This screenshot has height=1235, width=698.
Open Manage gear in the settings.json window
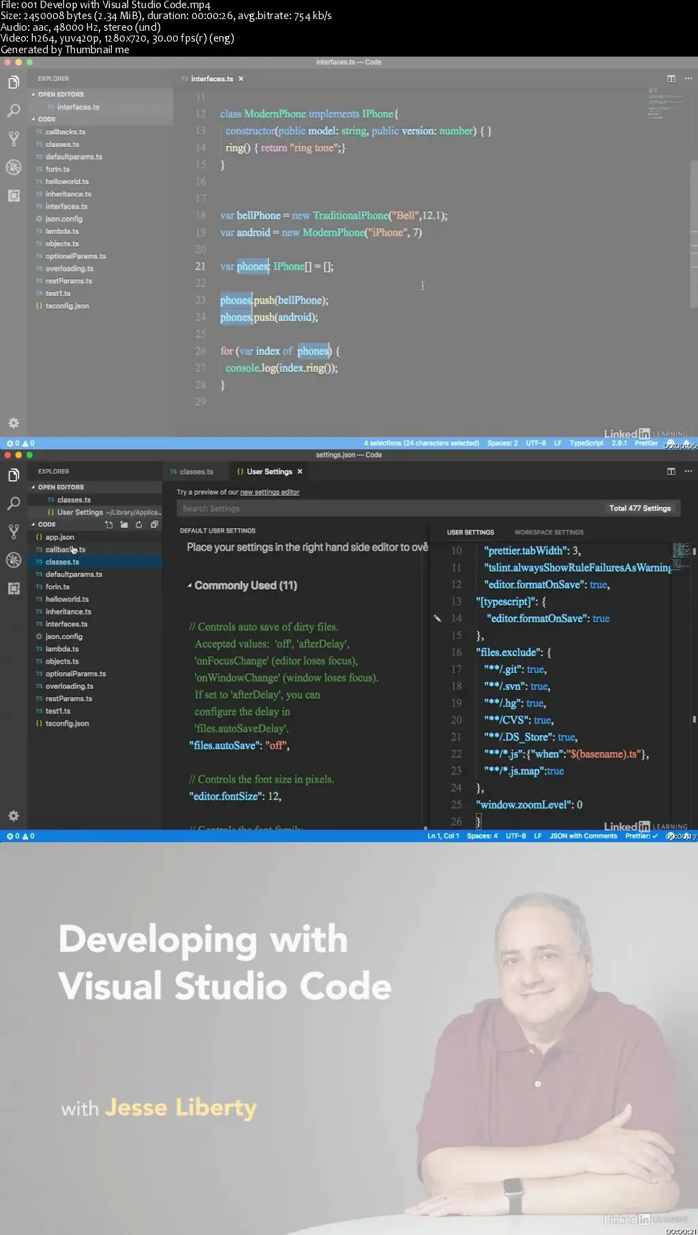tap(14, 816)
